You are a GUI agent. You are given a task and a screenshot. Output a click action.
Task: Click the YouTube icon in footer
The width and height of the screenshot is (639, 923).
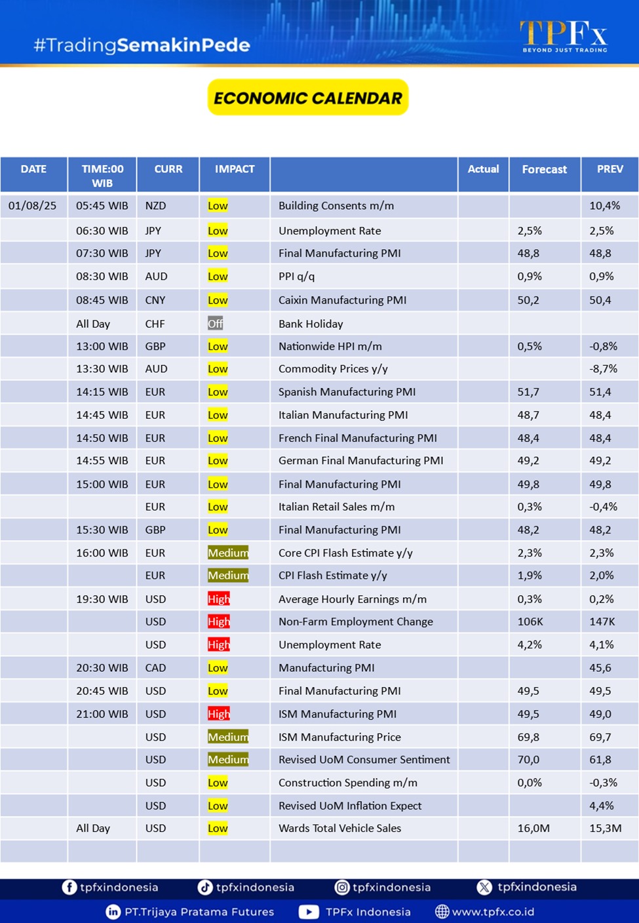coord(309,912)
